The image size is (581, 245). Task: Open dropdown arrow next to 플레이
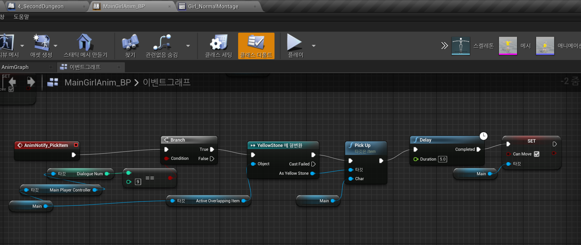coord(314,46)
